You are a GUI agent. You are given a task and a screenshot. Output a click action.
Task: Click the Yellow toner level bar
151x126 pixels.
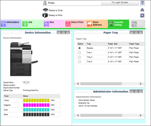click(x=36, y=100)
